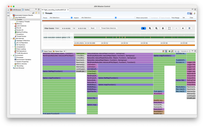The width and height of the screenshot is (204, 127).
Task: Select the arrow pointer selection tool
Action: point(143,28)
